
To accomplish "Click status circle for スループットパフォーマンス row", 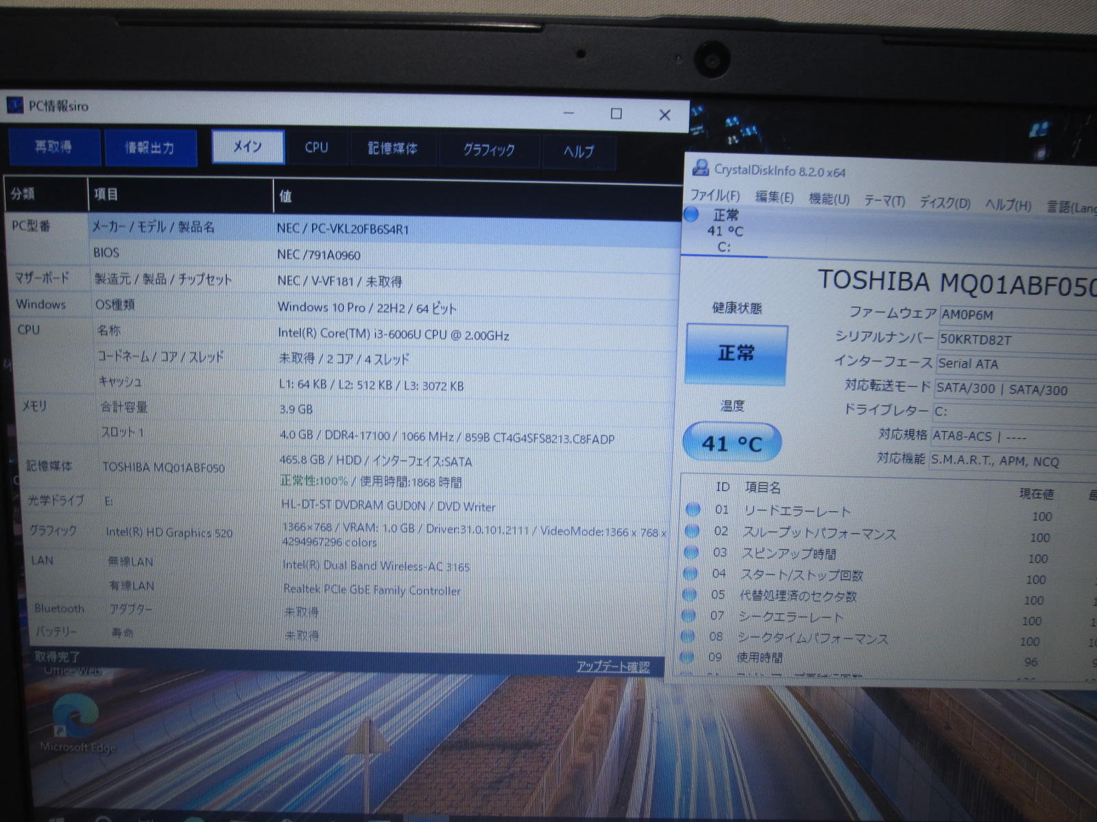I will coord(692,531).
